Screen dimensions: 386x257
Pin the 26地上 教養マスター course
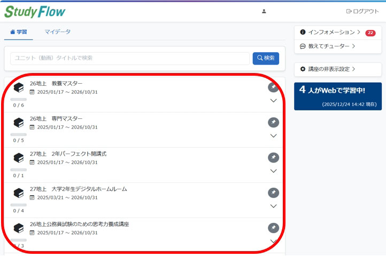273,87
